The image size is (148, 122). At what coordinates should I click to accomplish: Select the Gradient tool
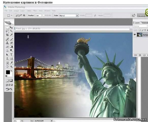(x=11, y=47)
